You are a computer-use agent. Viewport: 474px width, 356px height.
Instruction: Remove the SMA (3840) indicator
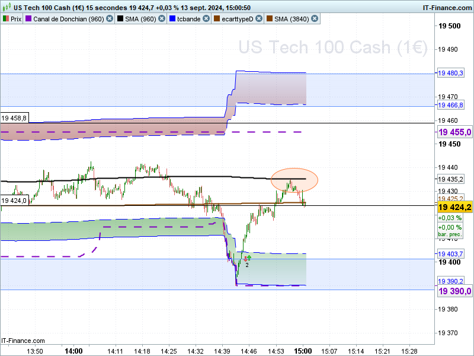point(315,19)
